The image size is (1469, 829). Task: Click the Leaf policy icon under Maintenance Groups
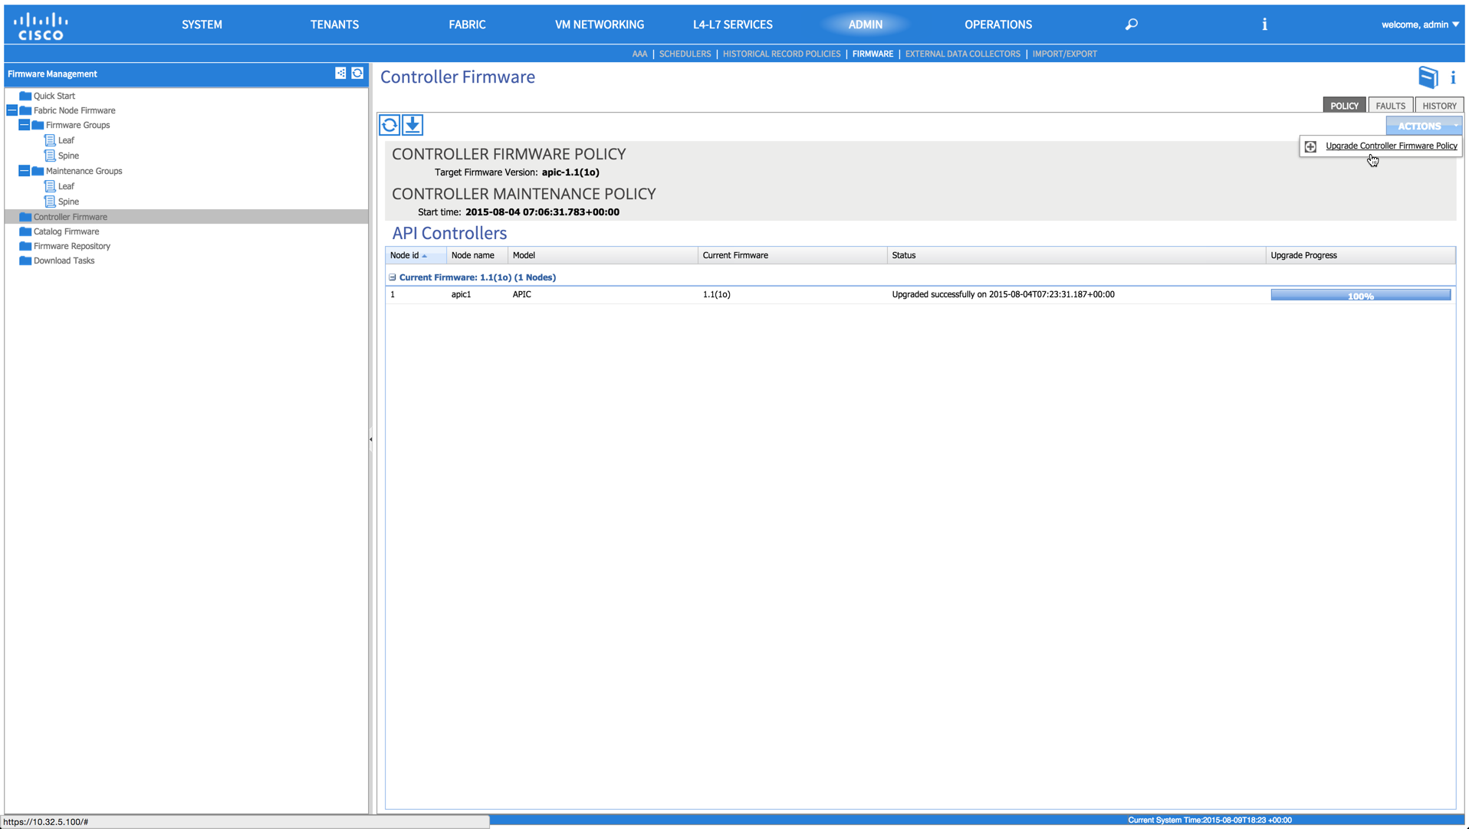coord(50,186)
